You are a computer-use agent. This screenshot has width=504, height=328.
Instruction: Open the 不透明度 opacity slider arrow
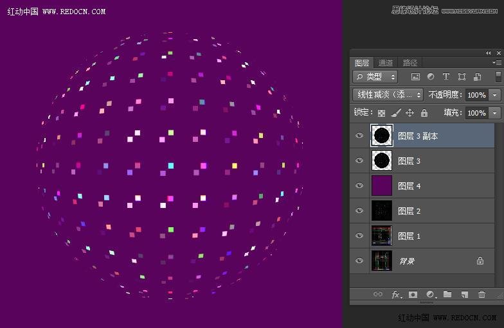(x=495, y=95)
